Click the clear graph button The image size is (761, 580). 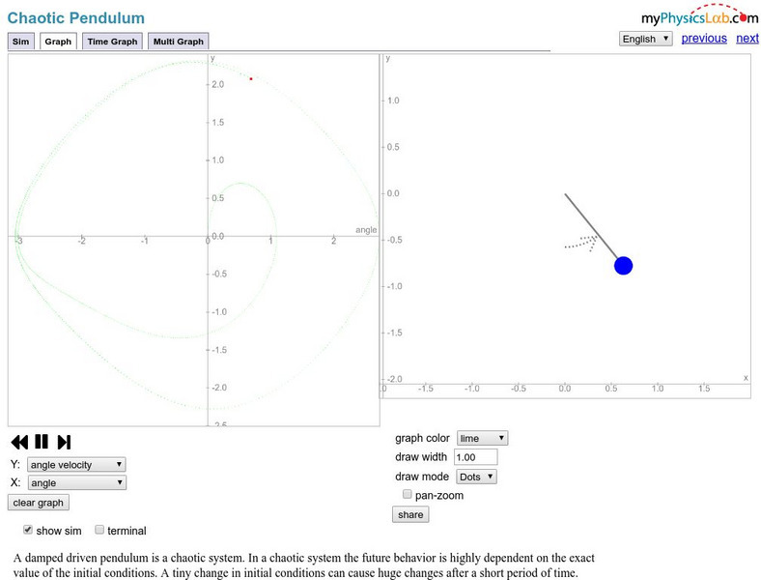39,503
